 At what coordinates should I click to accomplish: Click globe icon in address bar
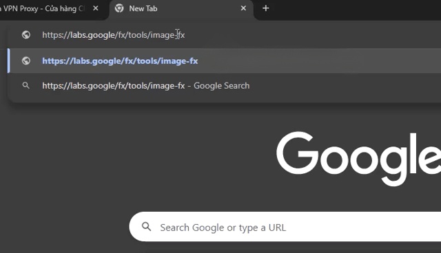(26, 35)
